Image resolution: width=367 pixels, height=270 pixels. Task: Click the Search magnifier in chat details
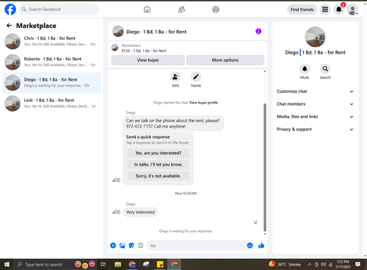[x=325, y=69]
